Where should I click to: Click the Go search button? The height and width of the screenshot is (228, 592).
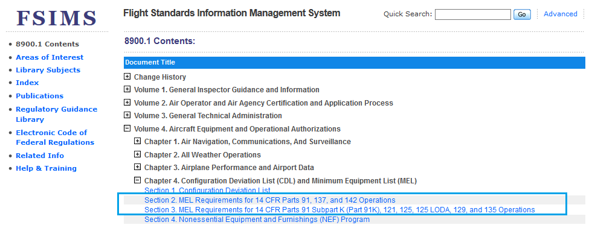522,14
